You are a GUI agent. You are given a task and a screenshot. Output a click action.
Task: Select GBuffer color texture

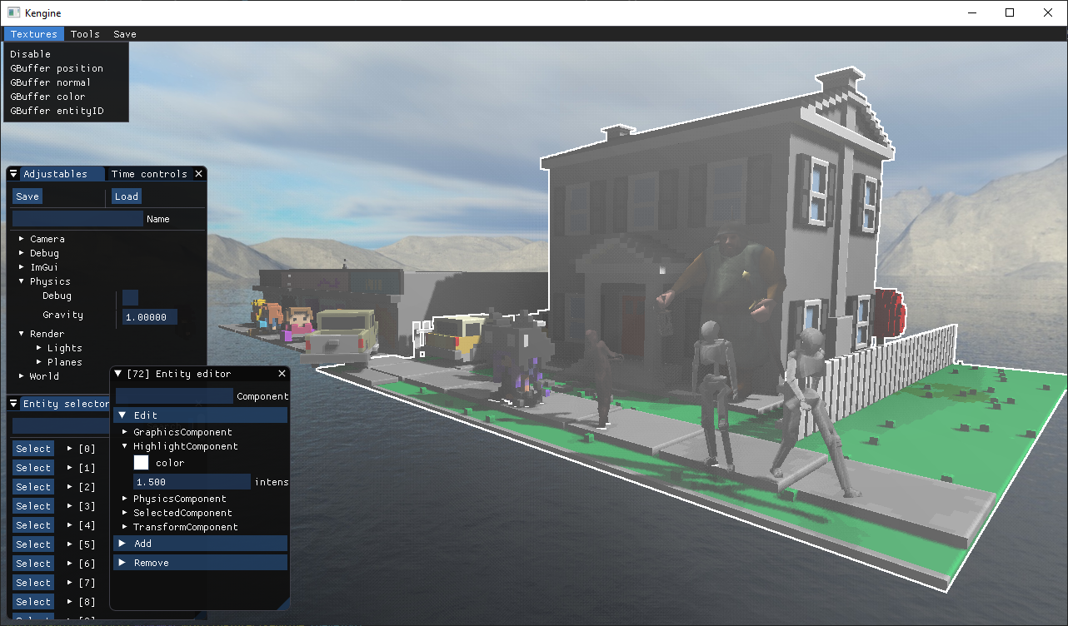point(47,97)
